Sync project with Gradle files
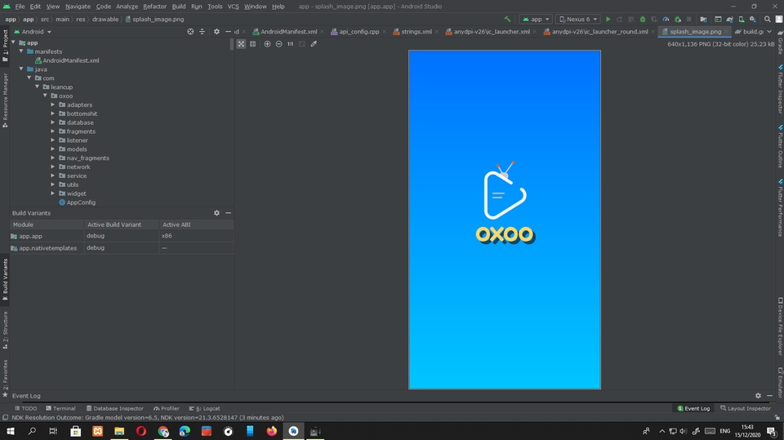Image resolution: width=784 pixels, height=440 pixels. 729,19
